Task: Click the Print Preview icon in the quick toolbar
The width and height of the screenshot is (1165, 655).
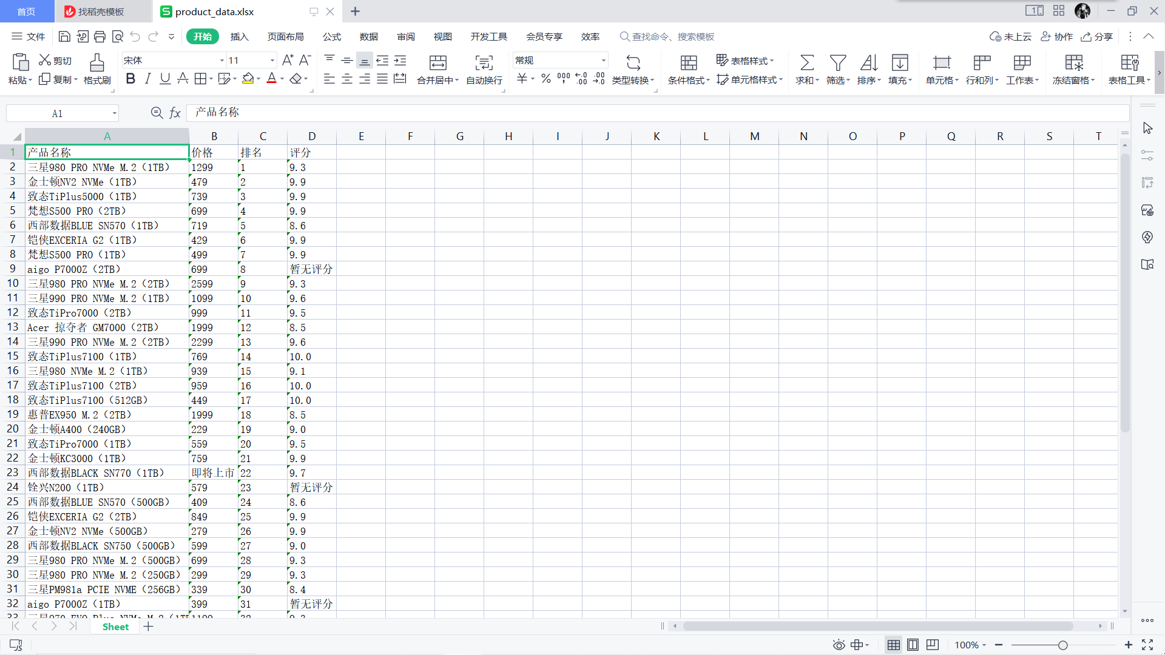Action: tap(118, 37)
